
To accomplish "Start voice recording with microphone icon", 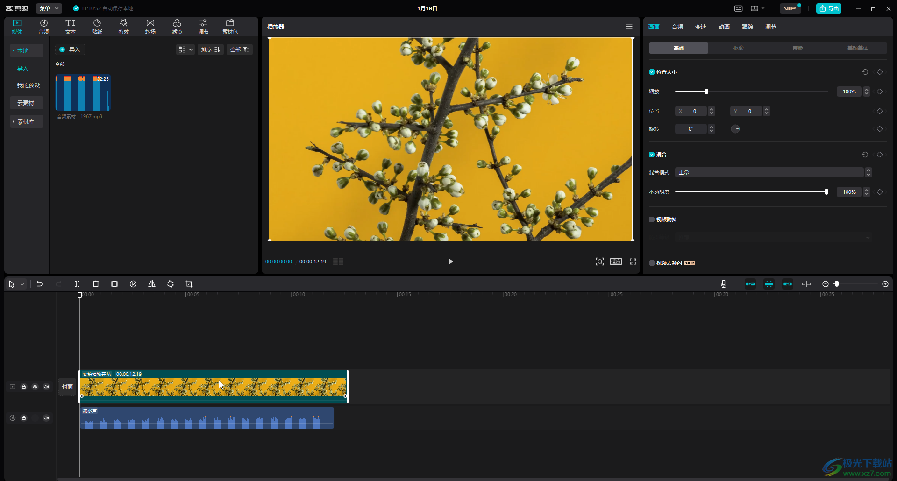I will 724,284.
